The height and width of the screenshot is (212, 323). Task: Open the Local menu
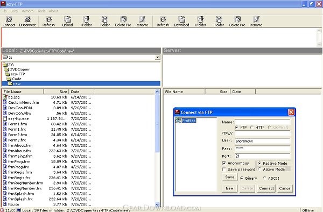tap(14, 11)
